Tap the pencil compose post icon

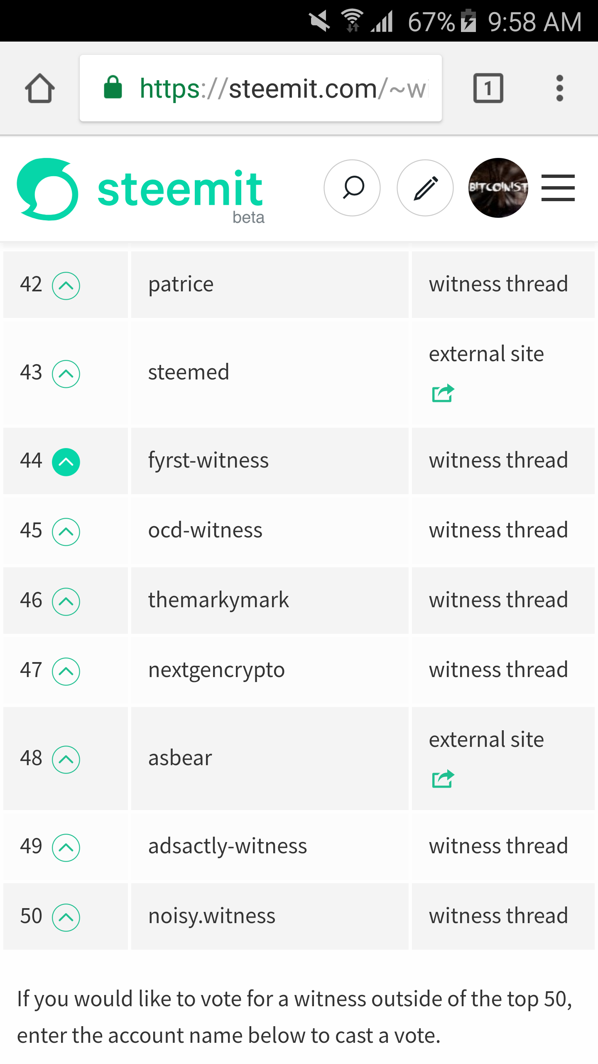pos(425,188)
